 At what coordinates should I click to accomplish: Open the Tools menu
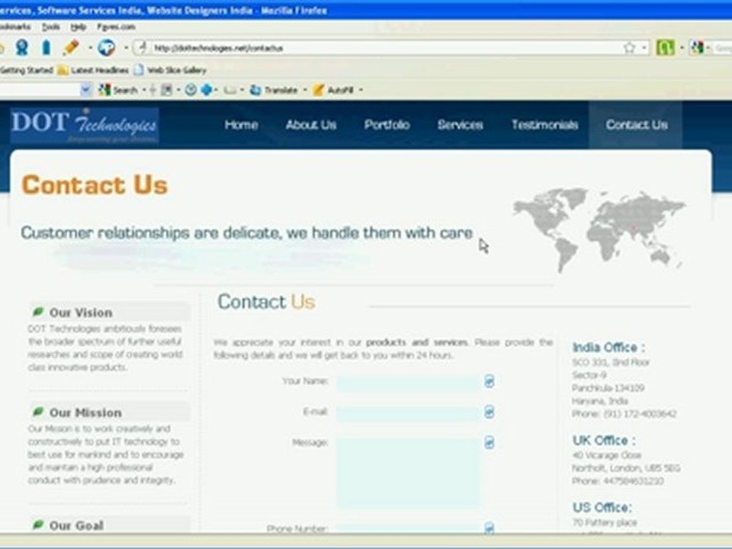point(51,27)
